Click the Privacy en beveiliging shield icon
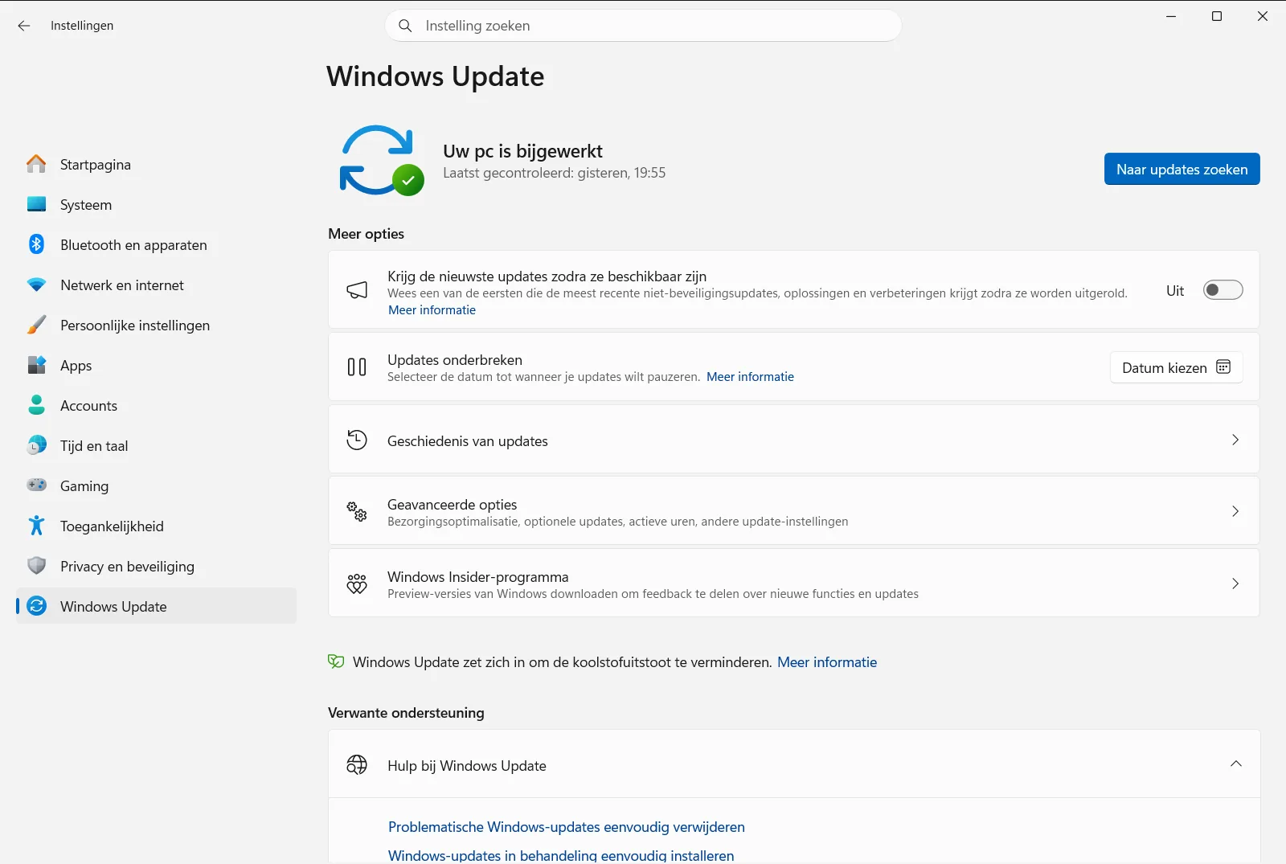 click(x=36, y=566)
